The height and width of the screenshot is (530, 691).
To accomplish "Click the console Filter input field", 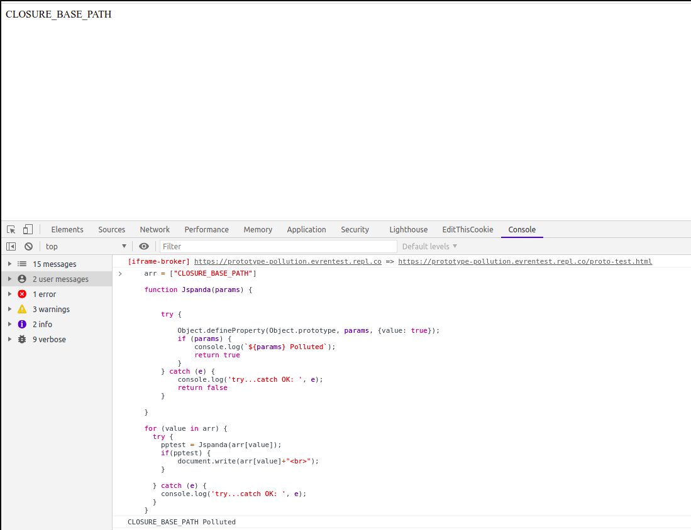I will pos(278,247).
